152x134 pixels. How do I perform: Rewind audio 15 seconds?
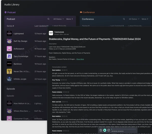coord(101,130)
